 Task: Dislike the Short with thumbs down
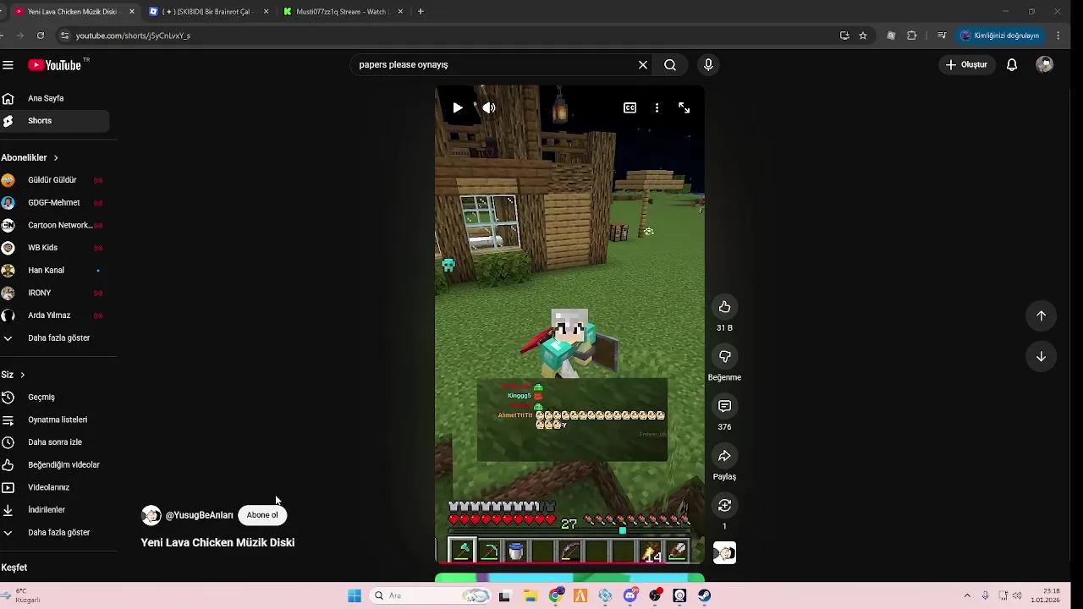point(724,357)
